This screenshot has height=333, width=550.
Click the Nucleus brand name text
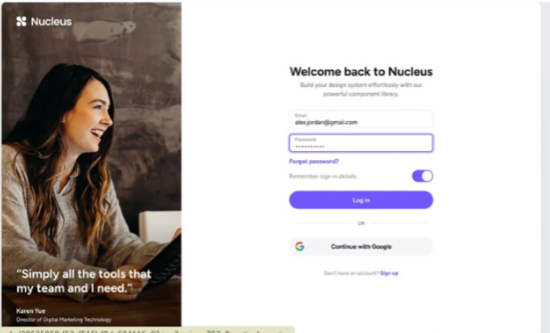(x=51, y=21)
